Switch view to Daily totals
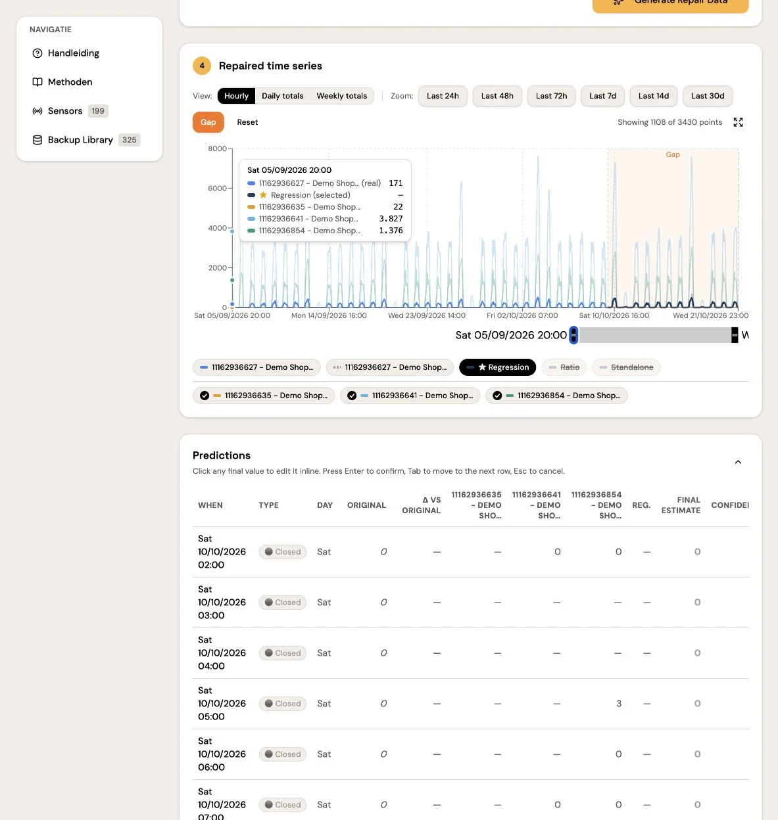778x820 pixels. (283, 96)
